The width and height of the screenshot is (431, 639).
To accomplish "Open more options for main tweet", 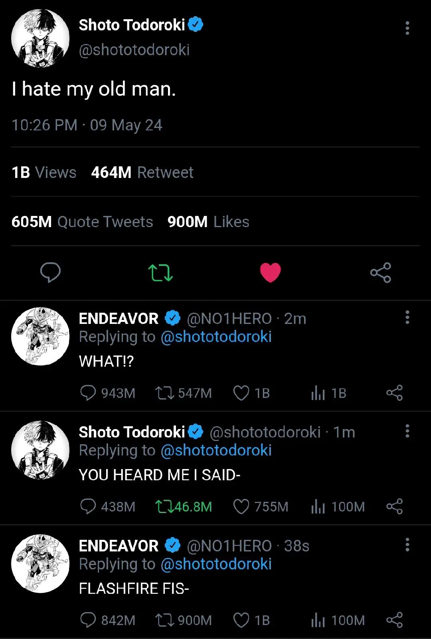I will point(407,28).
